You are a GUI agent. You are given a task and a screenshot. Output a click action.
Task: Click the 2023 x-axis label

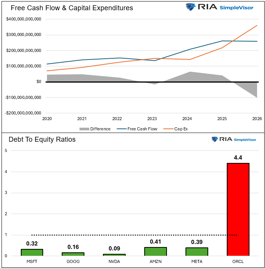152,119
